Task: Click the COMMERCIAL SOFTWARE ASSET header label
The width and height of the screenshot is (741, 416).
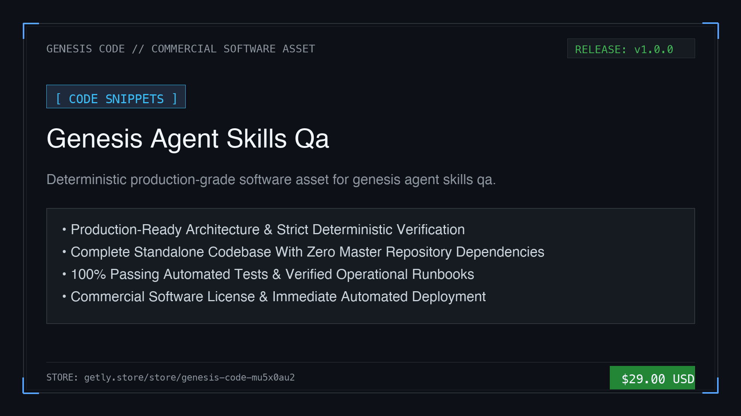Action: (x=233, y=49)
